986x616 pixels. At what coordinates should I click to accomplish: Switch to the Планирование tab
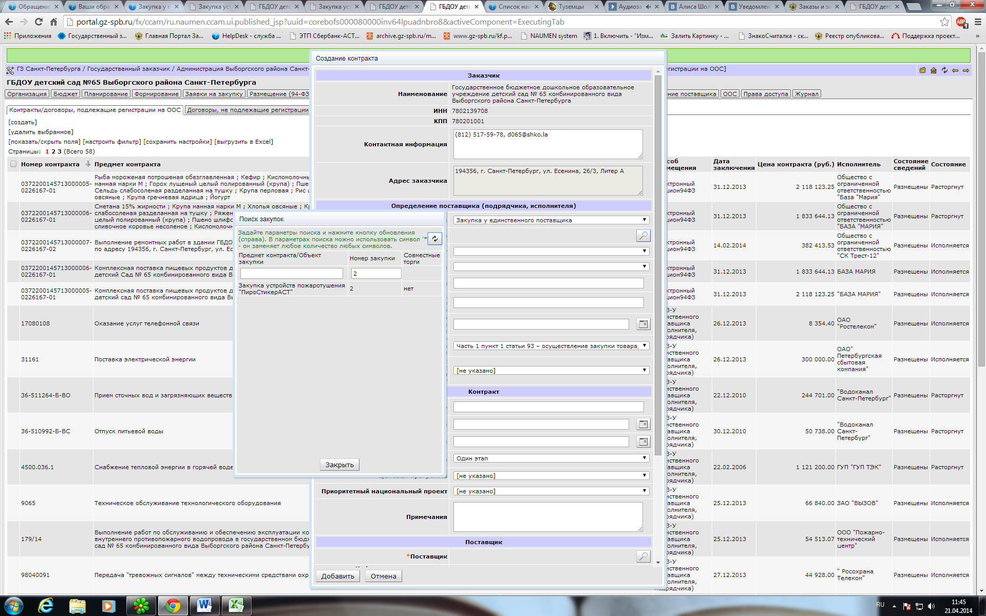106,94
